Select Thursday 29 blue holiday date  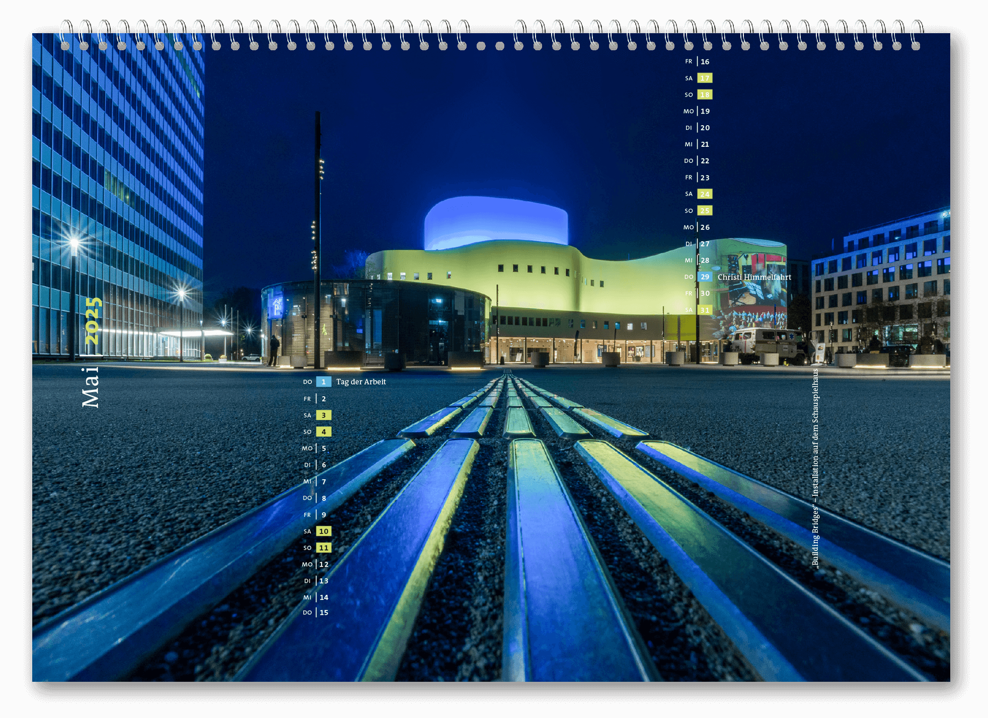[x=705, y=277]
